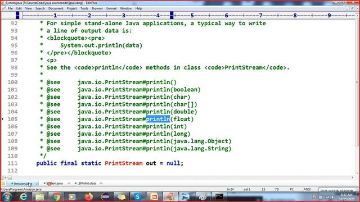Click the volume icon in system tray
360x202 pixels.
(332, 197)
